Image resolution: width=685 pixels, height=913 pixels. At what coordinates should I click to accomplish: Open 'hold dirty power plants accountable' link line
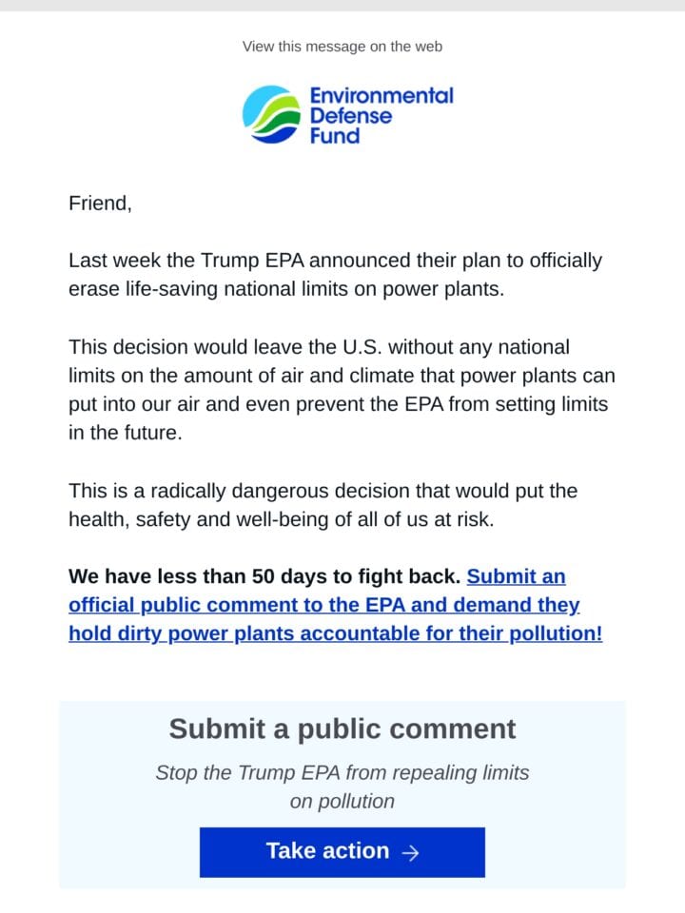click(x=336, y=633)
